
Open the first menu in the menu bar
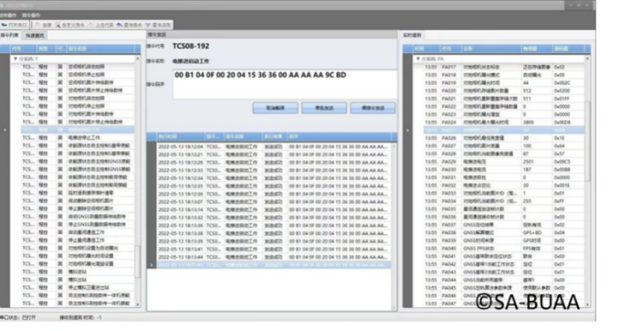pos(8,15)
